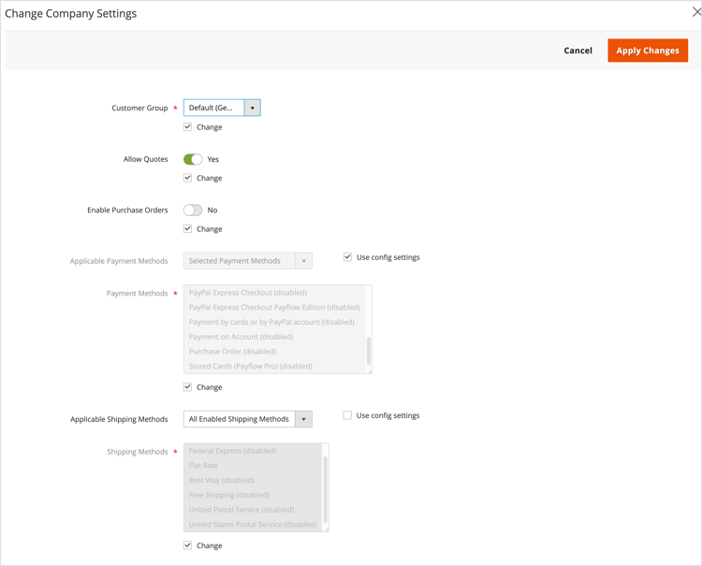Viewport: 702px width, 566px height.
Task: Uncheck Change under Shipping Methods list
Action: pyautogui.click(x=187, y=545)
